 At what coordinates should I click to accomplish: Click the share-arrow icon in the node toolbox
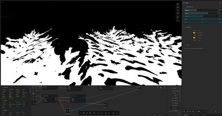33,100
